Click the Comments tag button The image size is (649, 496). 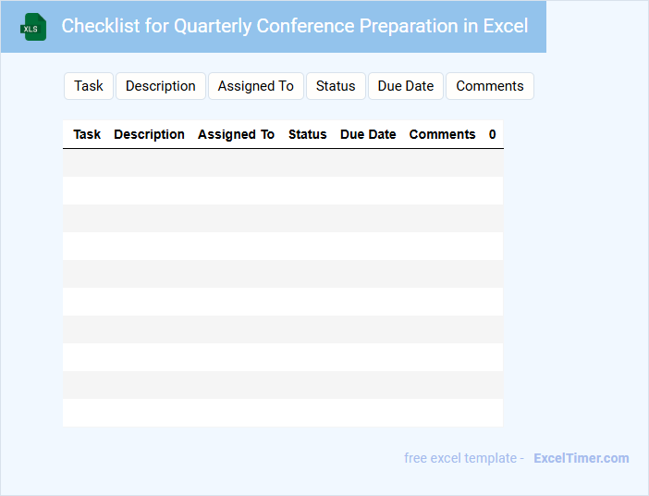(490, 86)
